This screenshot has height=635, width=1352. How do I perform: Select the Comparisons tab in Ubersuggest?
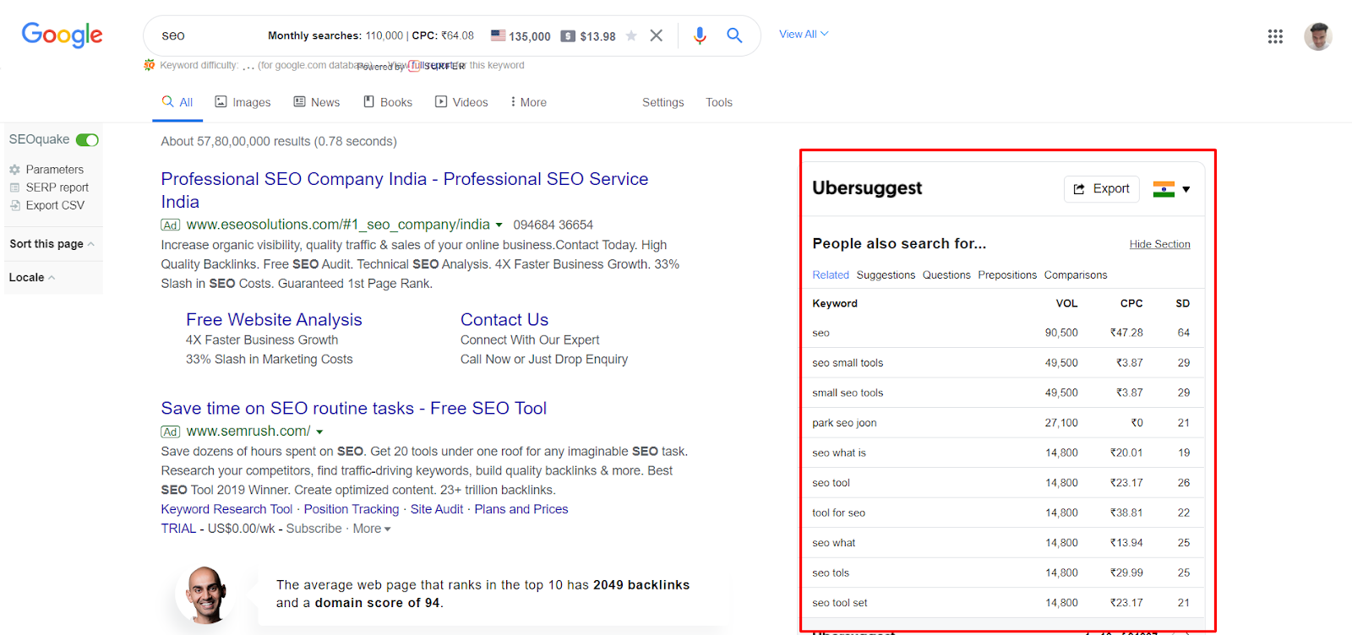pyautogui.click(x=1076, y=275)
